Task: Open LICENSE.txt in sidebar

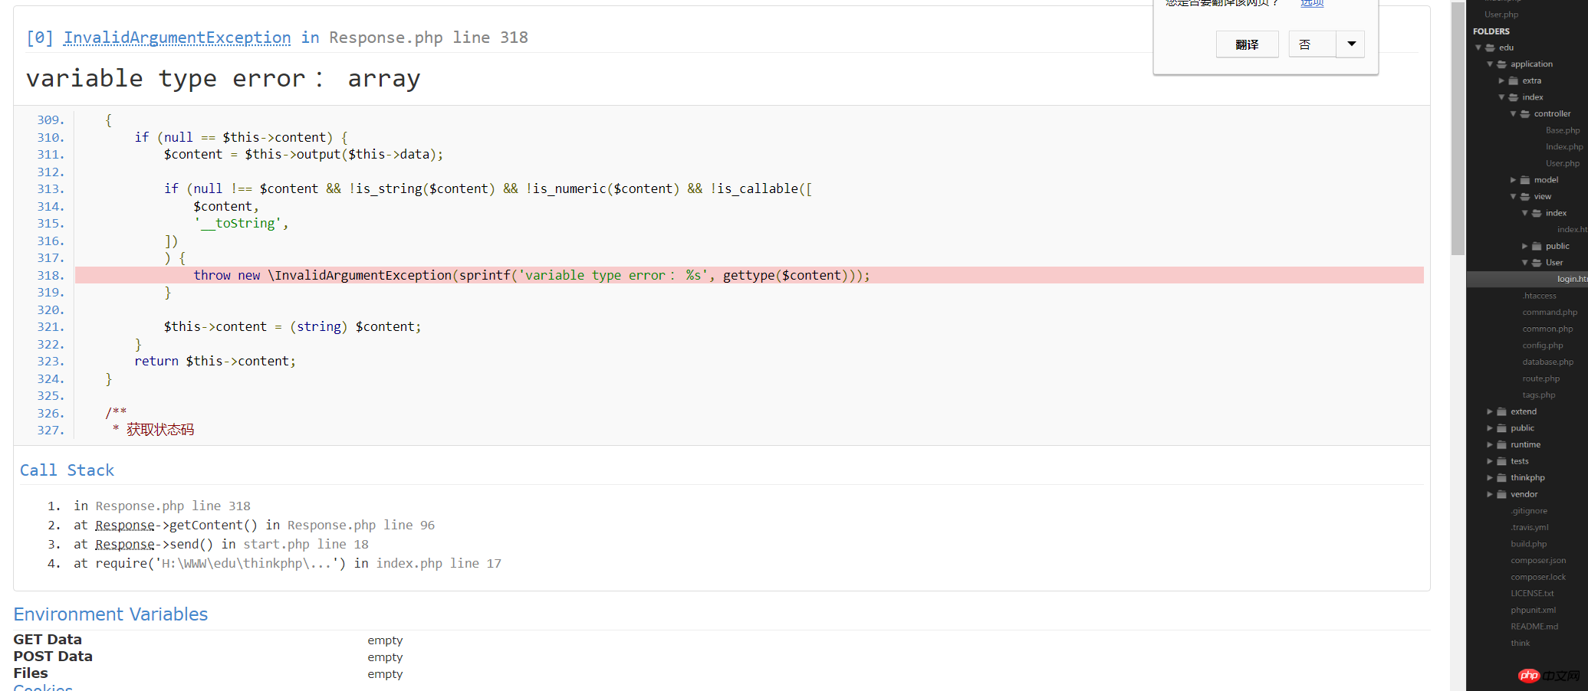Action: 1532,594
